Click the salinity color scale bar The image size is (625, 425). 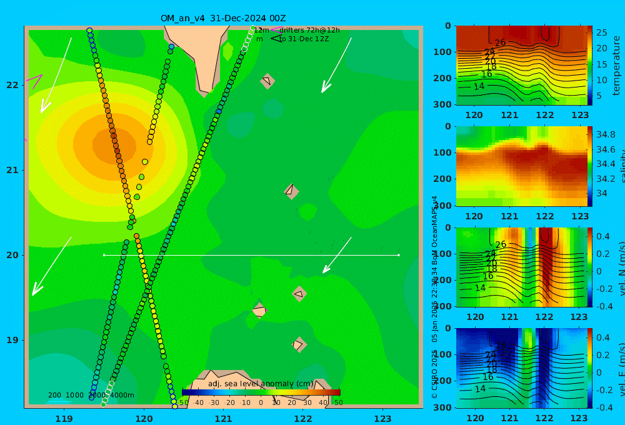click(x=590, y=166)
